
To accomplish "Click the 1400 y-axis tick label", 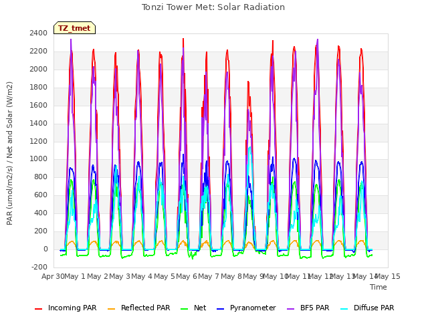I will click(39, 123).
